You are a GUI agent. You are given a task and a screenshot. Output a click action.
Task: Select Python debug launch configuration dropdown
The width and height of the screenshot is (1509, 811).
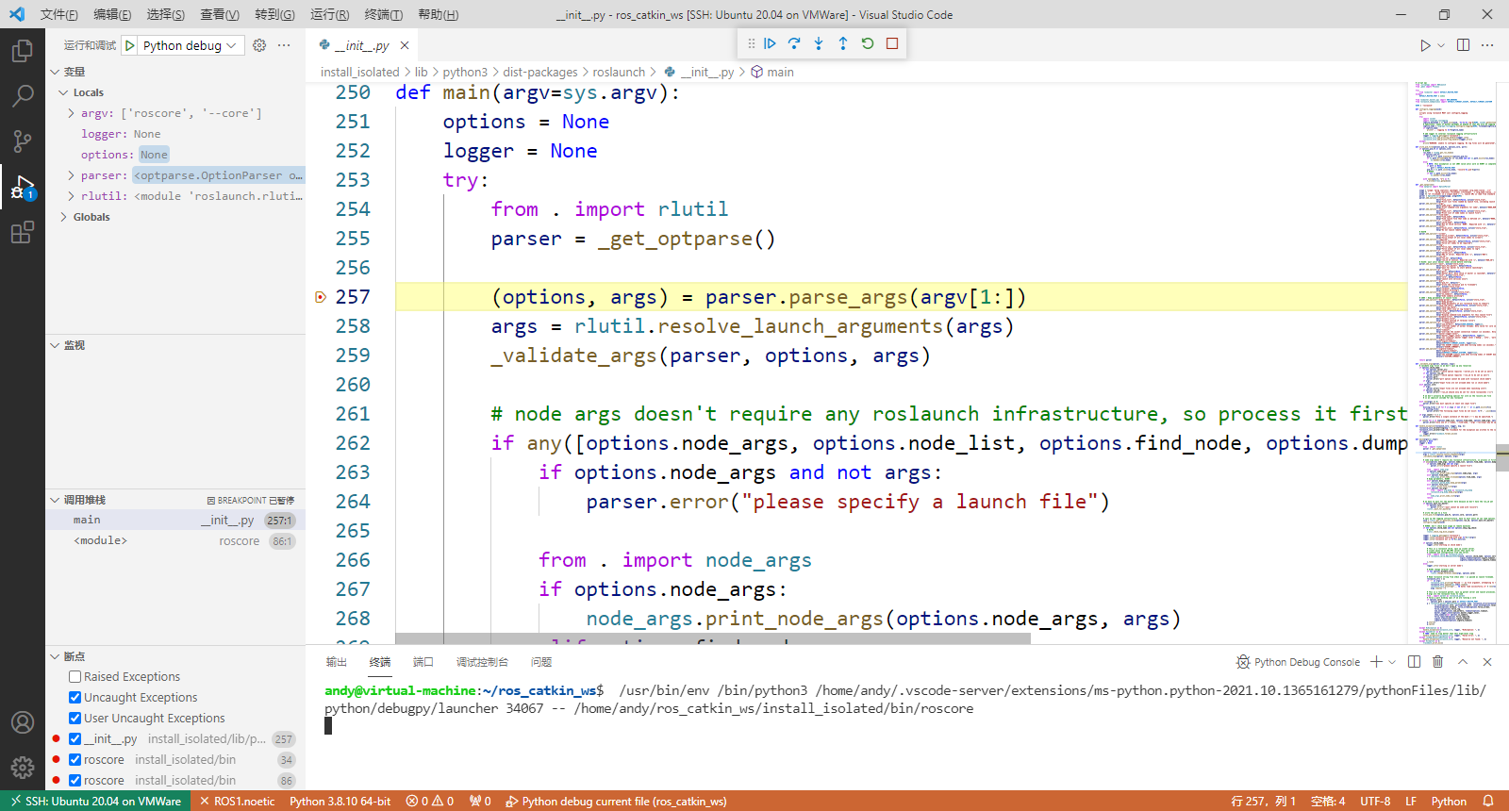191,45
